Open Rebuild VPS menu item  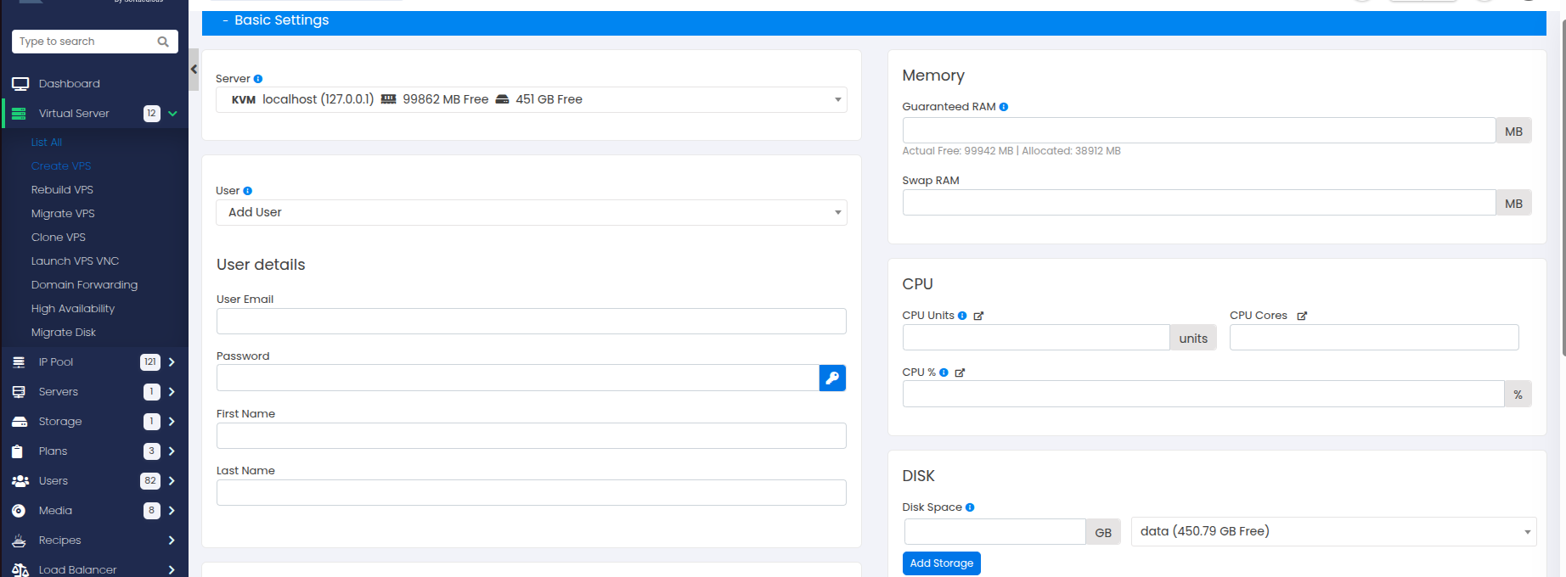[62, 190]
